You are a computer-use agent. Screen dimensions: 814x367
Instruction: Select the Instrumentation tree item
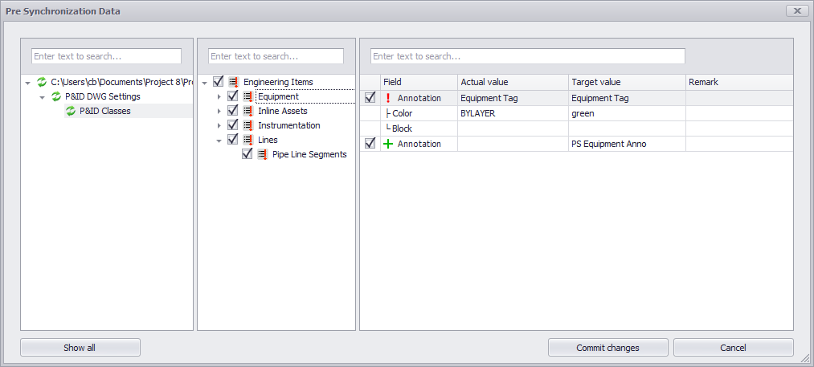[289, 125]
